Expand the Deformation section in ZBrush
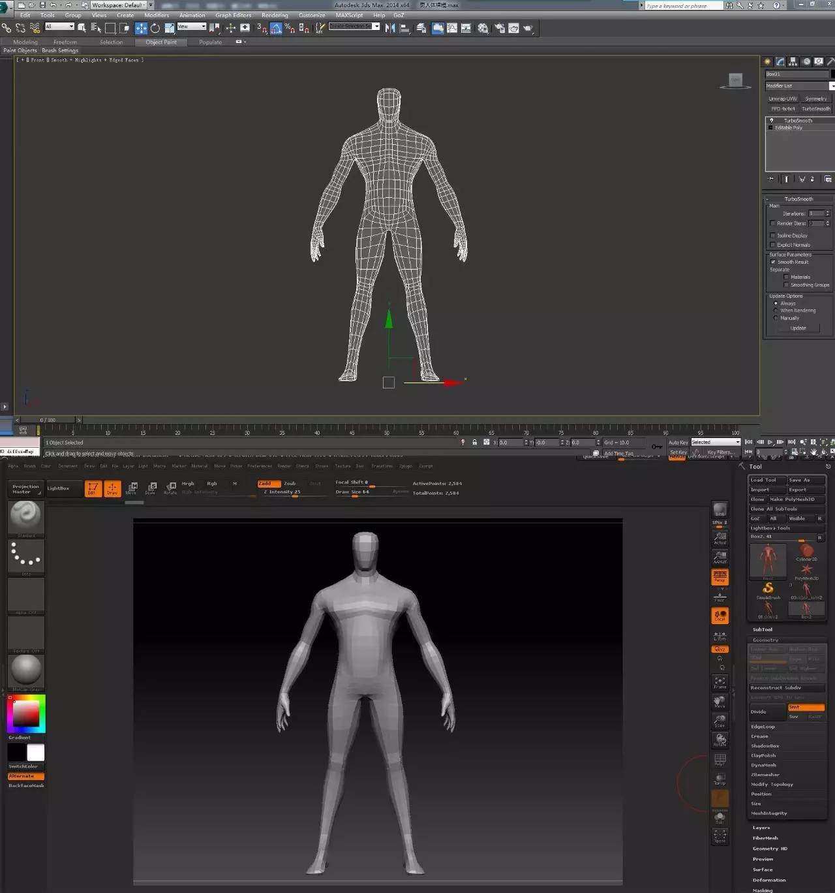 [x=769, y=880]
